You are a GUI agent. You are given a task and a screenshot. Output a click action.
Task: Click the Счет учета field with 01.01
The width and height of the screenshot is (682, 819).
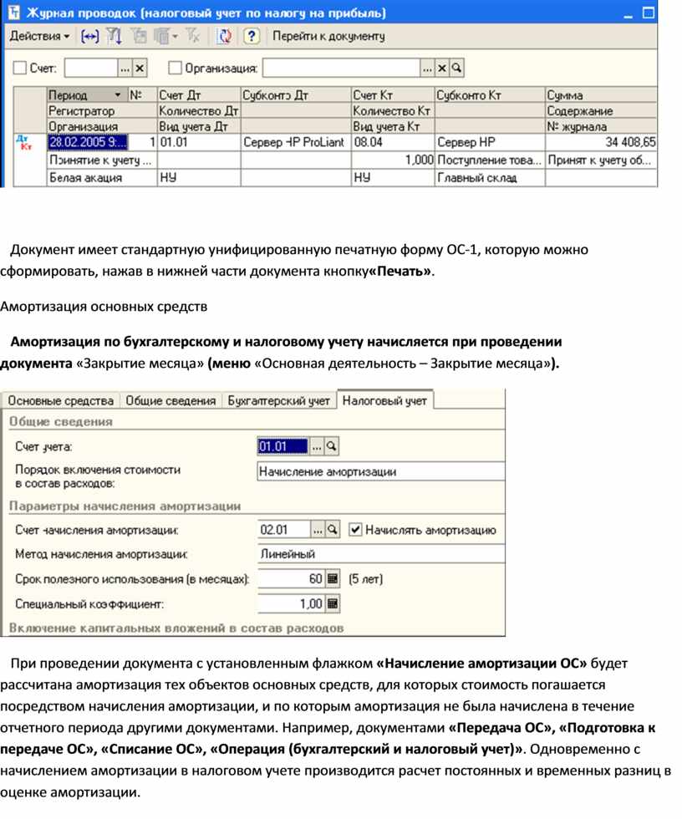[x=283, y=446]
